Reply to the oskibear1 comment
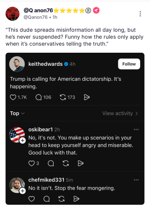Viewport: 150px width, 206px height. coord(51,164)
